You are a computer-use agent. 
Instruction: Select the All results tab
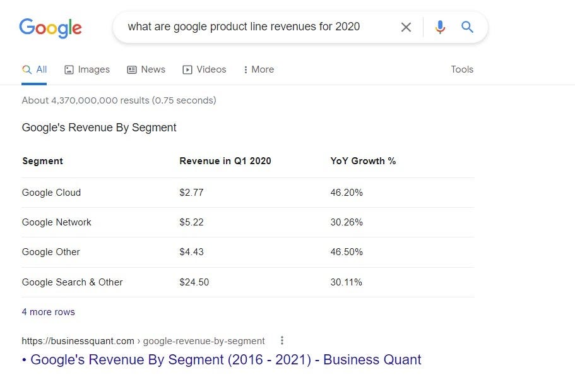34,69
